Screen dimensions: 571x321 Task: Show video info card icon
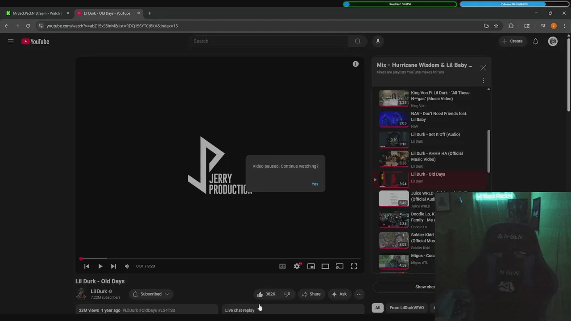point(356,64)
